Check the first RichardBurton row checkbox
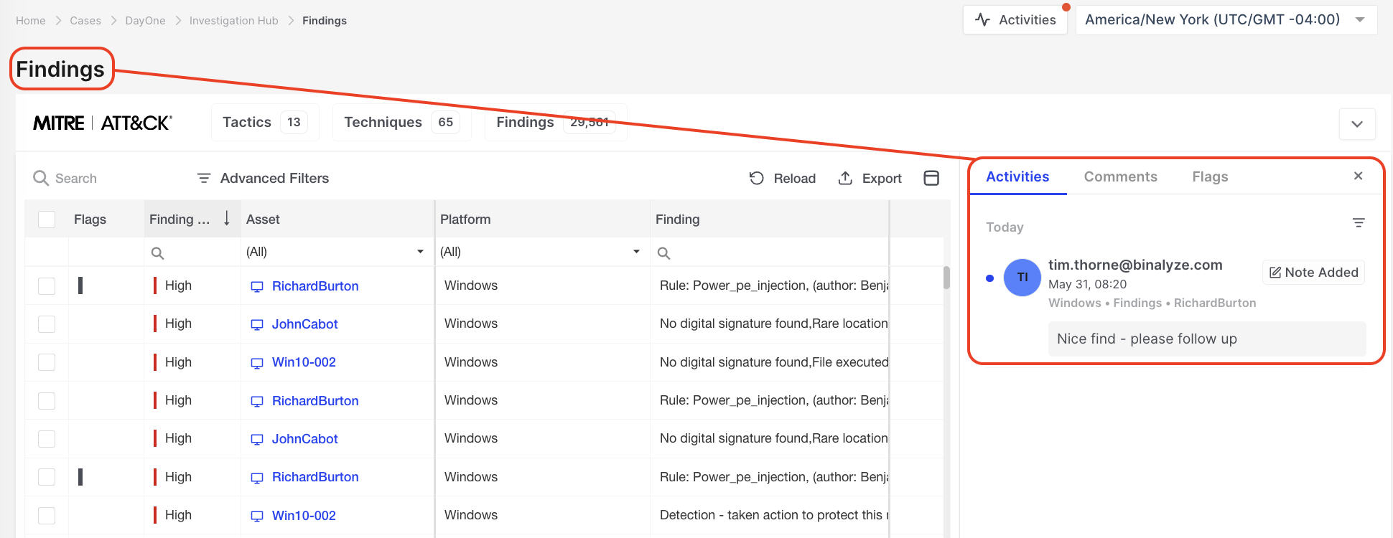This screenshot has height=538, width=1393. click(x=47, y=286)
